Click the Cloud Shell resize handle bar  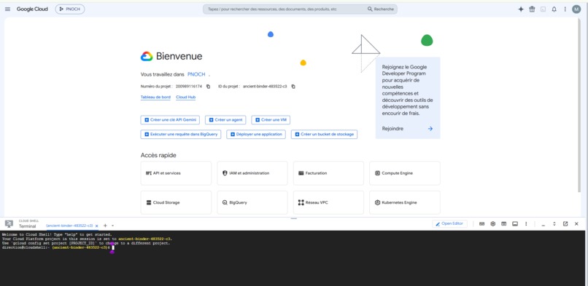(293, 218)
